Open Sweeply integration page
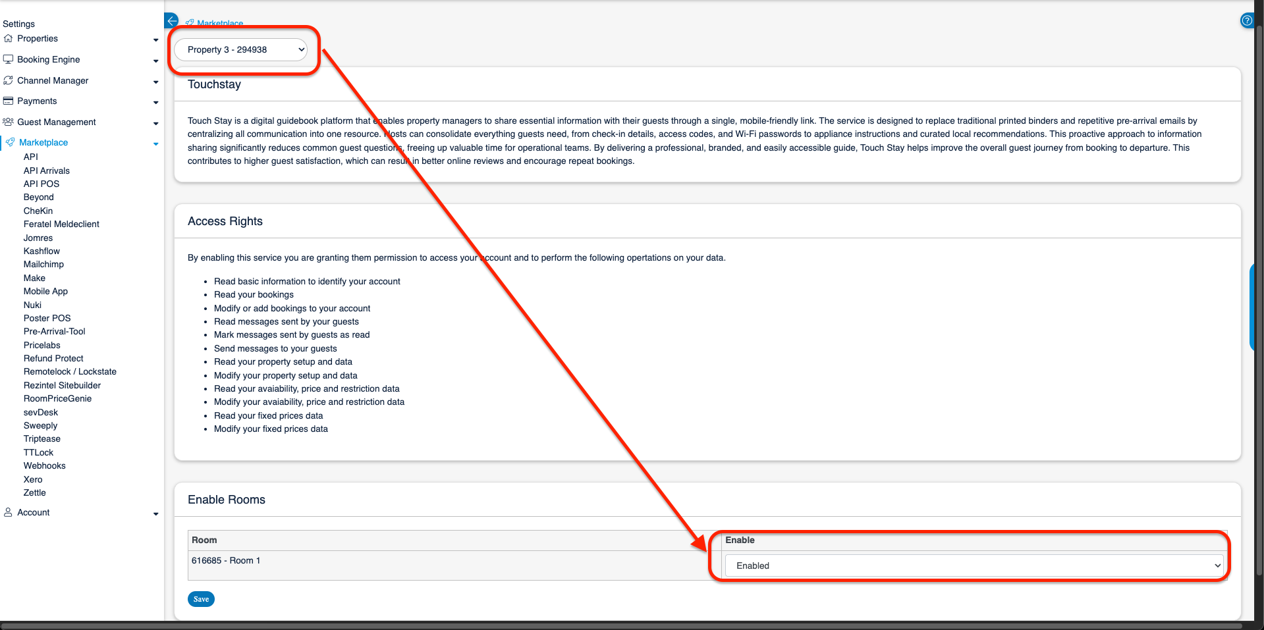This screenshot has height=630, width=1264. [40, 425]
